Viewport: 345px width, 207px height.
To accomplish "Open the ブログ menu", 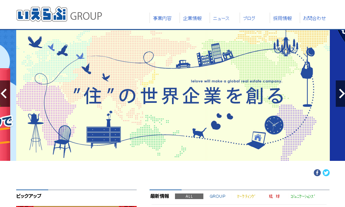I will (249, 18).
